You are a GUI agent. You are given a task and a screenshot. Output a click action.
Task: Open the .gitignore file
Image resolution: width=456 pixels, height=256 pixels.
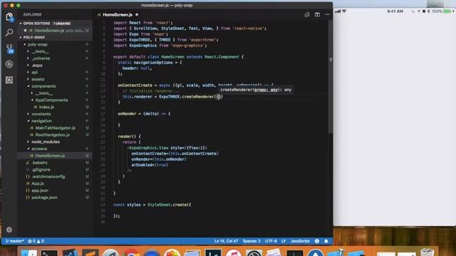(41, 169)
